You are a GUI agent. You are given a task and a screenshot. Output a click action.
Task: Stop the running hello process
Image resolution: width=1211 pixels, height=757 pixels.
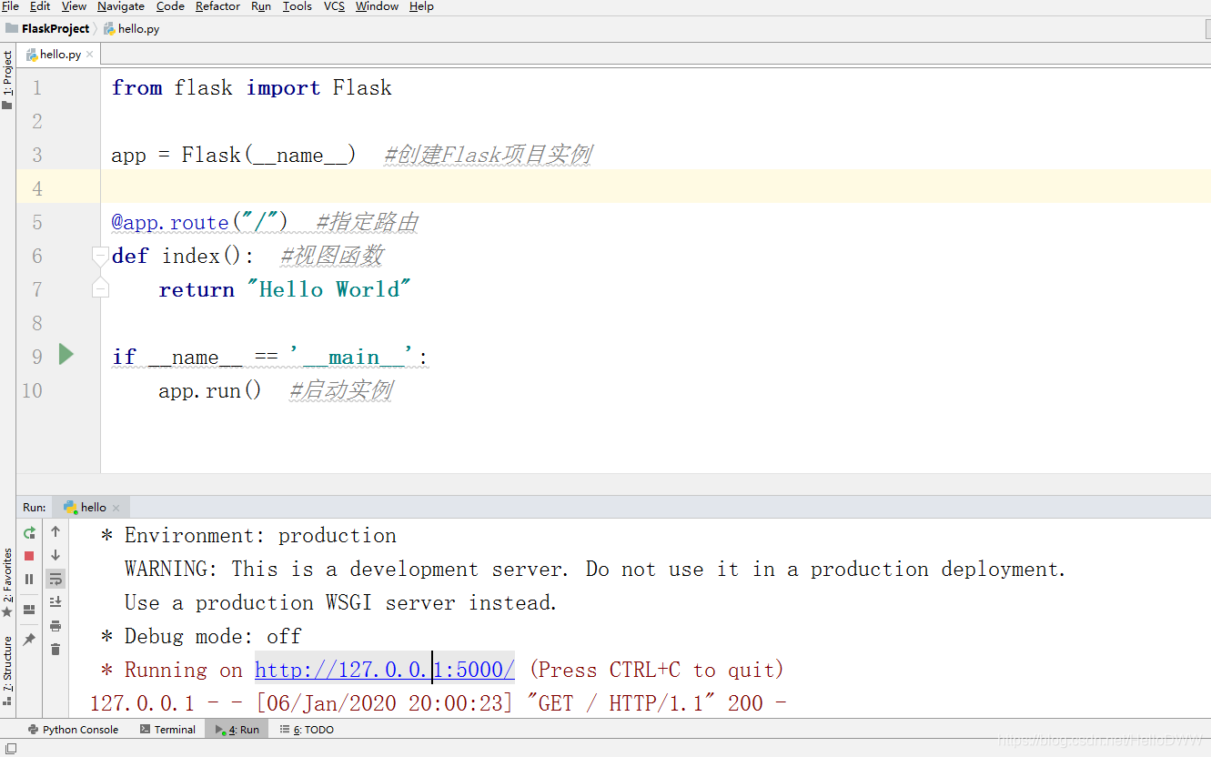(x=29, y=555)
